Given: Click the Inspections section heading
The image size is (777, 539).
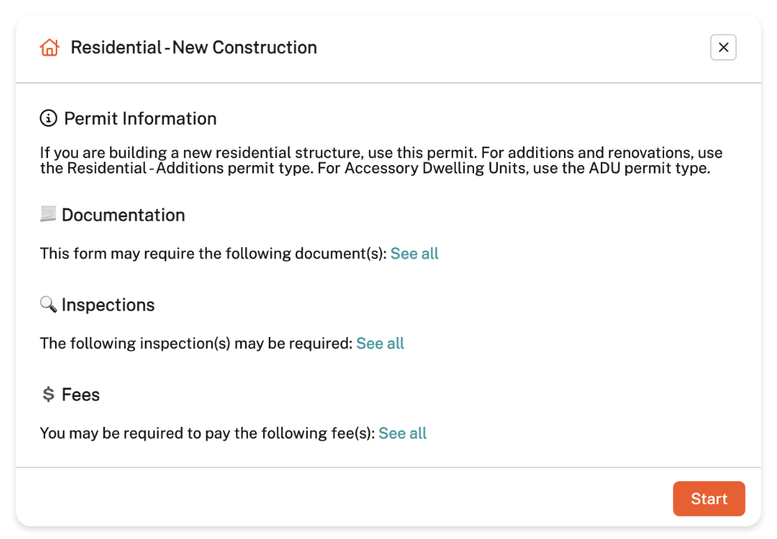Looking at the screenshot, I should pyautogui.click(x=108, y=305).
